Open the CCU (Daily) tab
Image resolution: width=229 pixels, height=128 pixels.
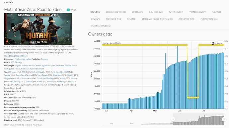137,12
